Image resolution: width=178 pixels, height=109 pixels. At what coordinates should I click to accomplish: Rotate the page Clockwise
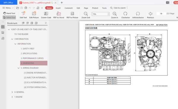[x=125, y=15]
